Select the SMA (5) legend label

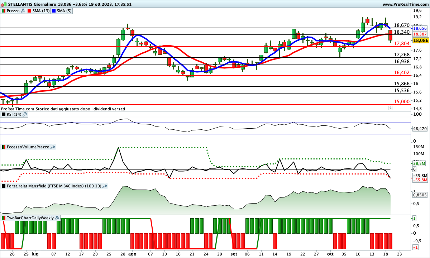pyautogui.click(x=64, y=11)
